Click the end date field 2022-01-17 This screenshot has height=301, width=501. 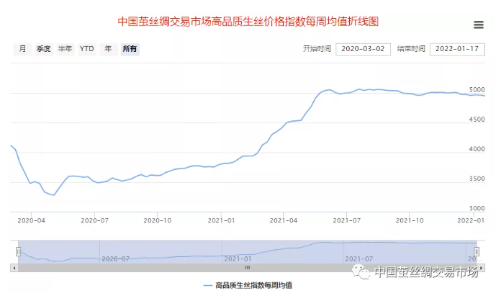457,49
